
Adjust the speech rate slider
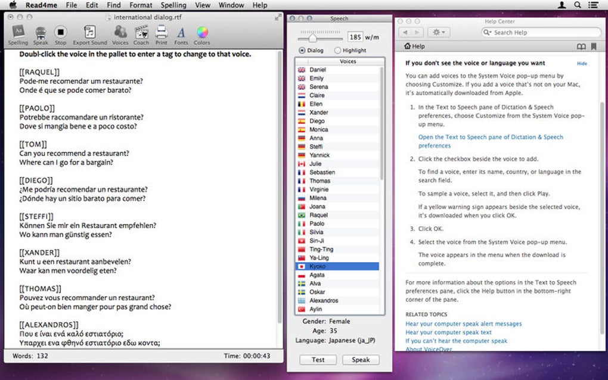311,37
